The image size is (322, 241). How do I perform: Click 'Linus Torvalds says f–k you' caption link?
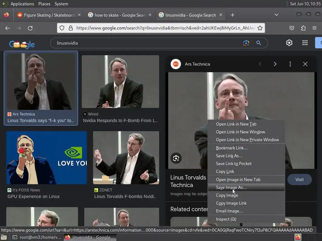coord(41,121)
